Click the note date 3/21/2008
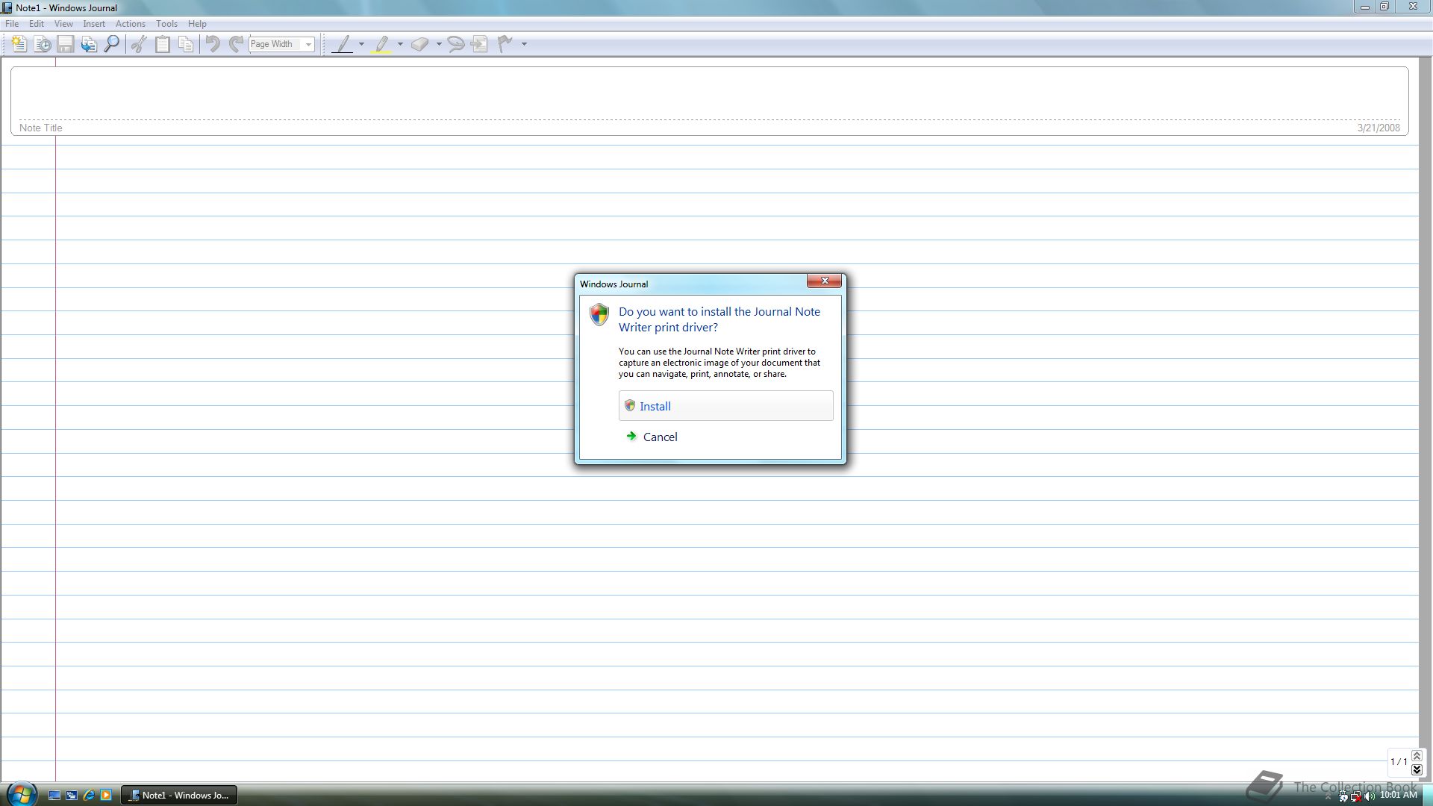This screenshot has width=1433, height=806. click(x=1379, y=128)
